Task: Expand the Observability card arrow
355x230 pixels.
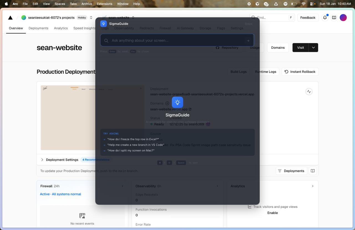Action: [217, 186]
